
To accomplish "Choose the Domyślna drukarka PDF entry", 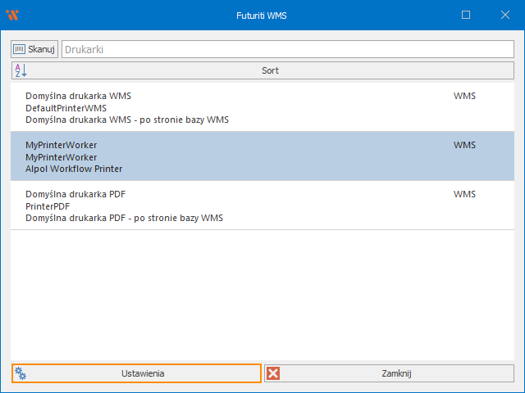I will (75, 194).
